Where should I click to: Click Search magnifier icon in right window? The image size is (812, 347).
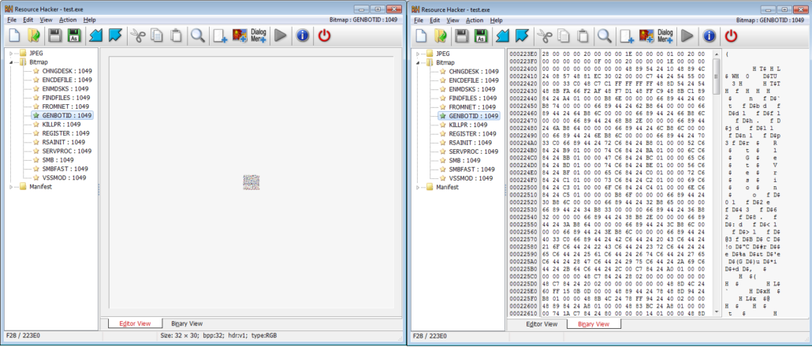[603, 35]
